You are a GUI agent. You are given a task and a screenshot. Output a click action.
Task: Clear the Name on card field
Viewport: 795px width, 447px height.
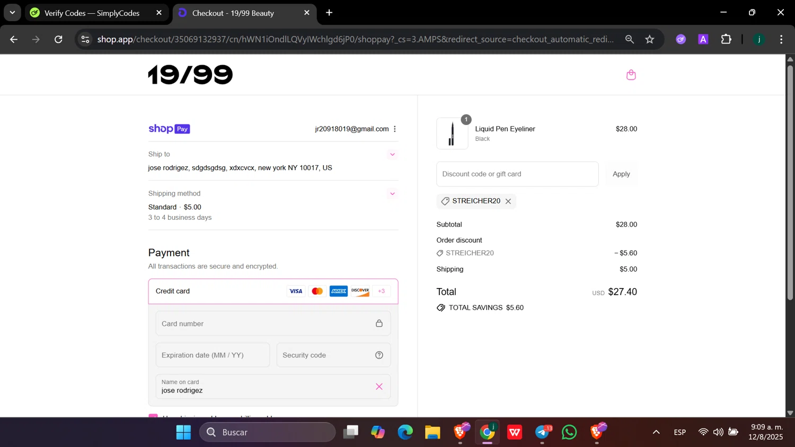coord(379,387)
